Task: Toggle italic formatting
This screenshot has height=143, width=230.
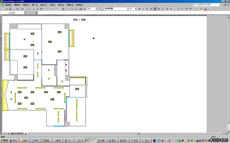Action: point(143,9)
